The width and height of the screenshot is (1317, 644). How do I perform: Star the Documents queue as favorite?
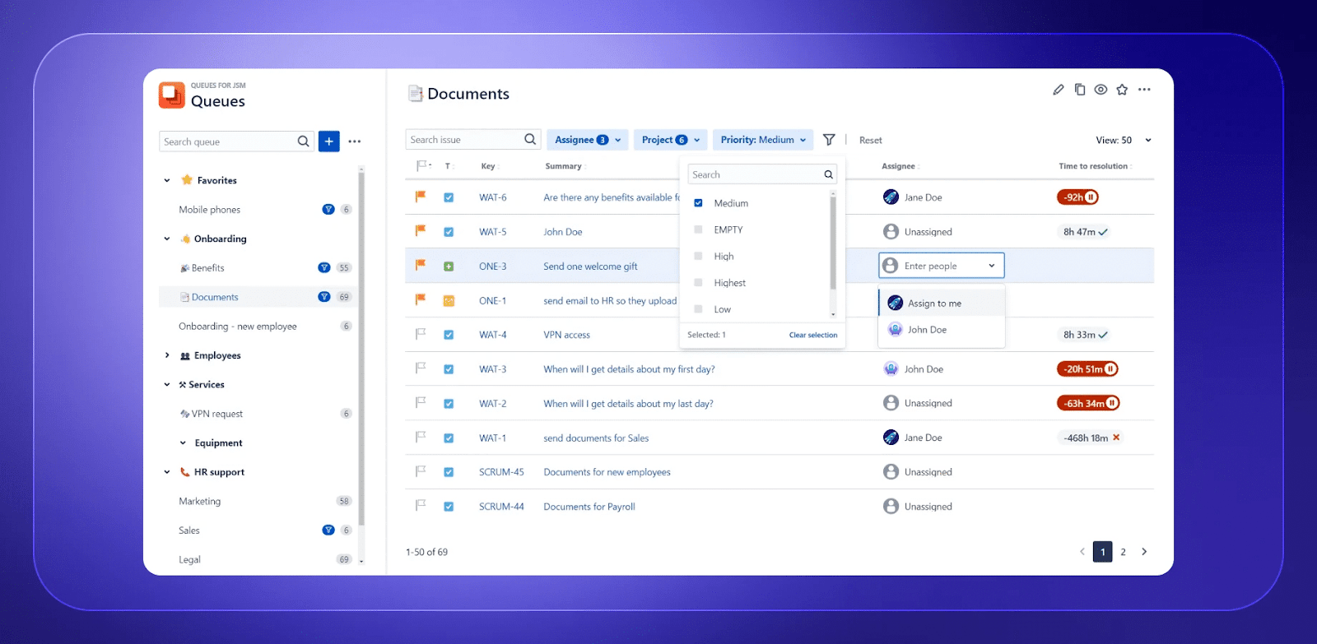pyautogui.click(x=1122, y=90)
